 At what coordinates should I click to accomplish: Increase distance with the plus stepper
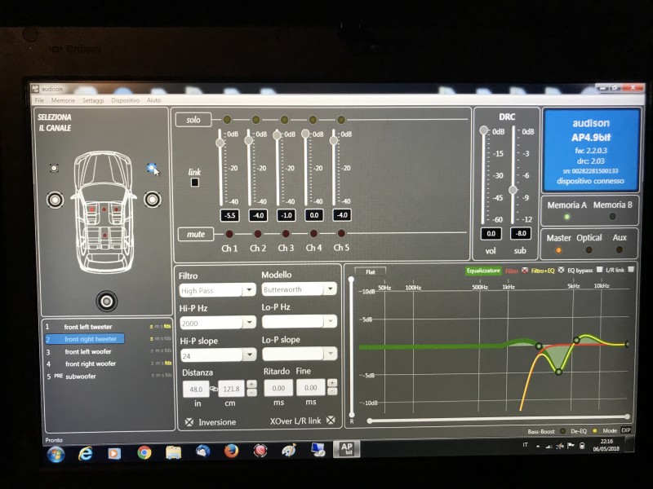pyautogui.click(x=251, y=384)
